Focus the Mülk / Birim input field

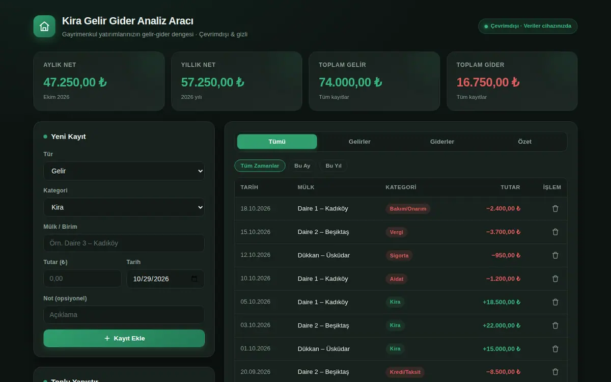(124, 243)
